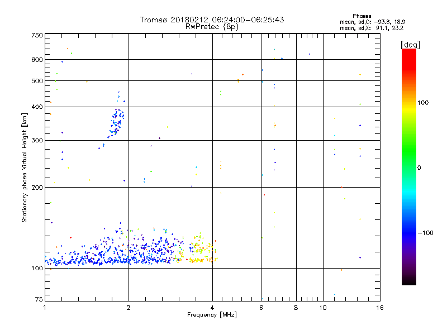Click x-axis tick label "16"
447x335 pixels.
[x=380, y=308]
